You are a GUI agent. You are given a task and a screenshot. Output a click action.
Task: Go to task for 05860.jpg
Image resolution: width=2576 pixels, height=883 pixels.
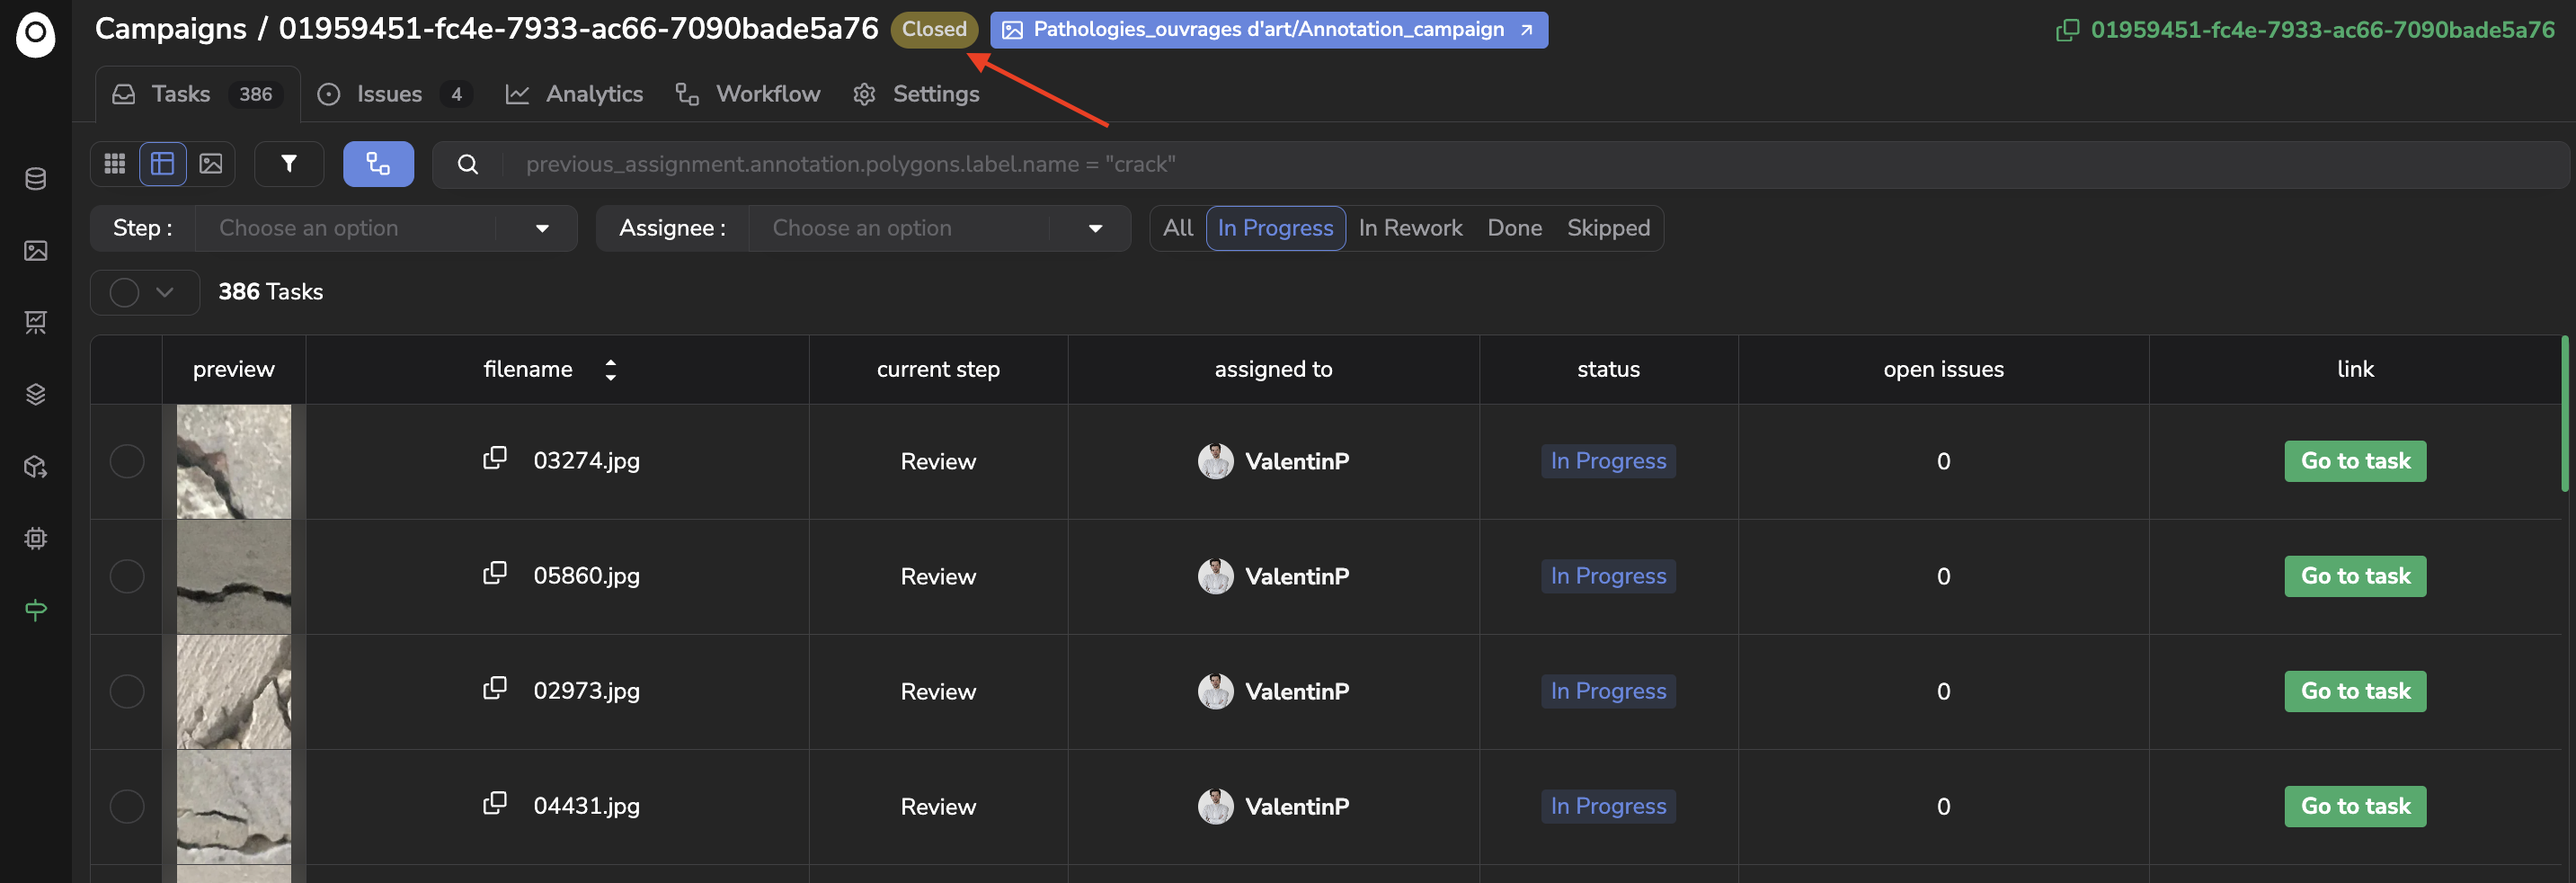[x=2355, y=576]
